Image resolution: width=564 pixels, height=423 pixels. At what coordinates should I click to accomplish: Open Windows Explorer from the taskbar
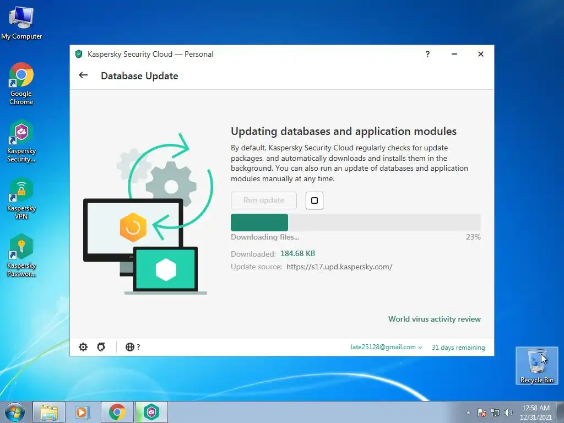pyautogui.click(x=49, y=412)
